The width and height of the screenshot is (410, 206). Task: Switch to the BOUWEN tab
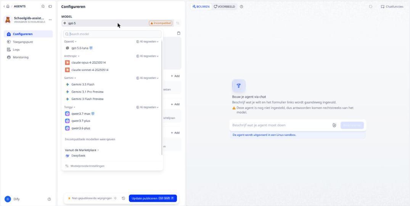pyautogui.click(x=201, y=6)
